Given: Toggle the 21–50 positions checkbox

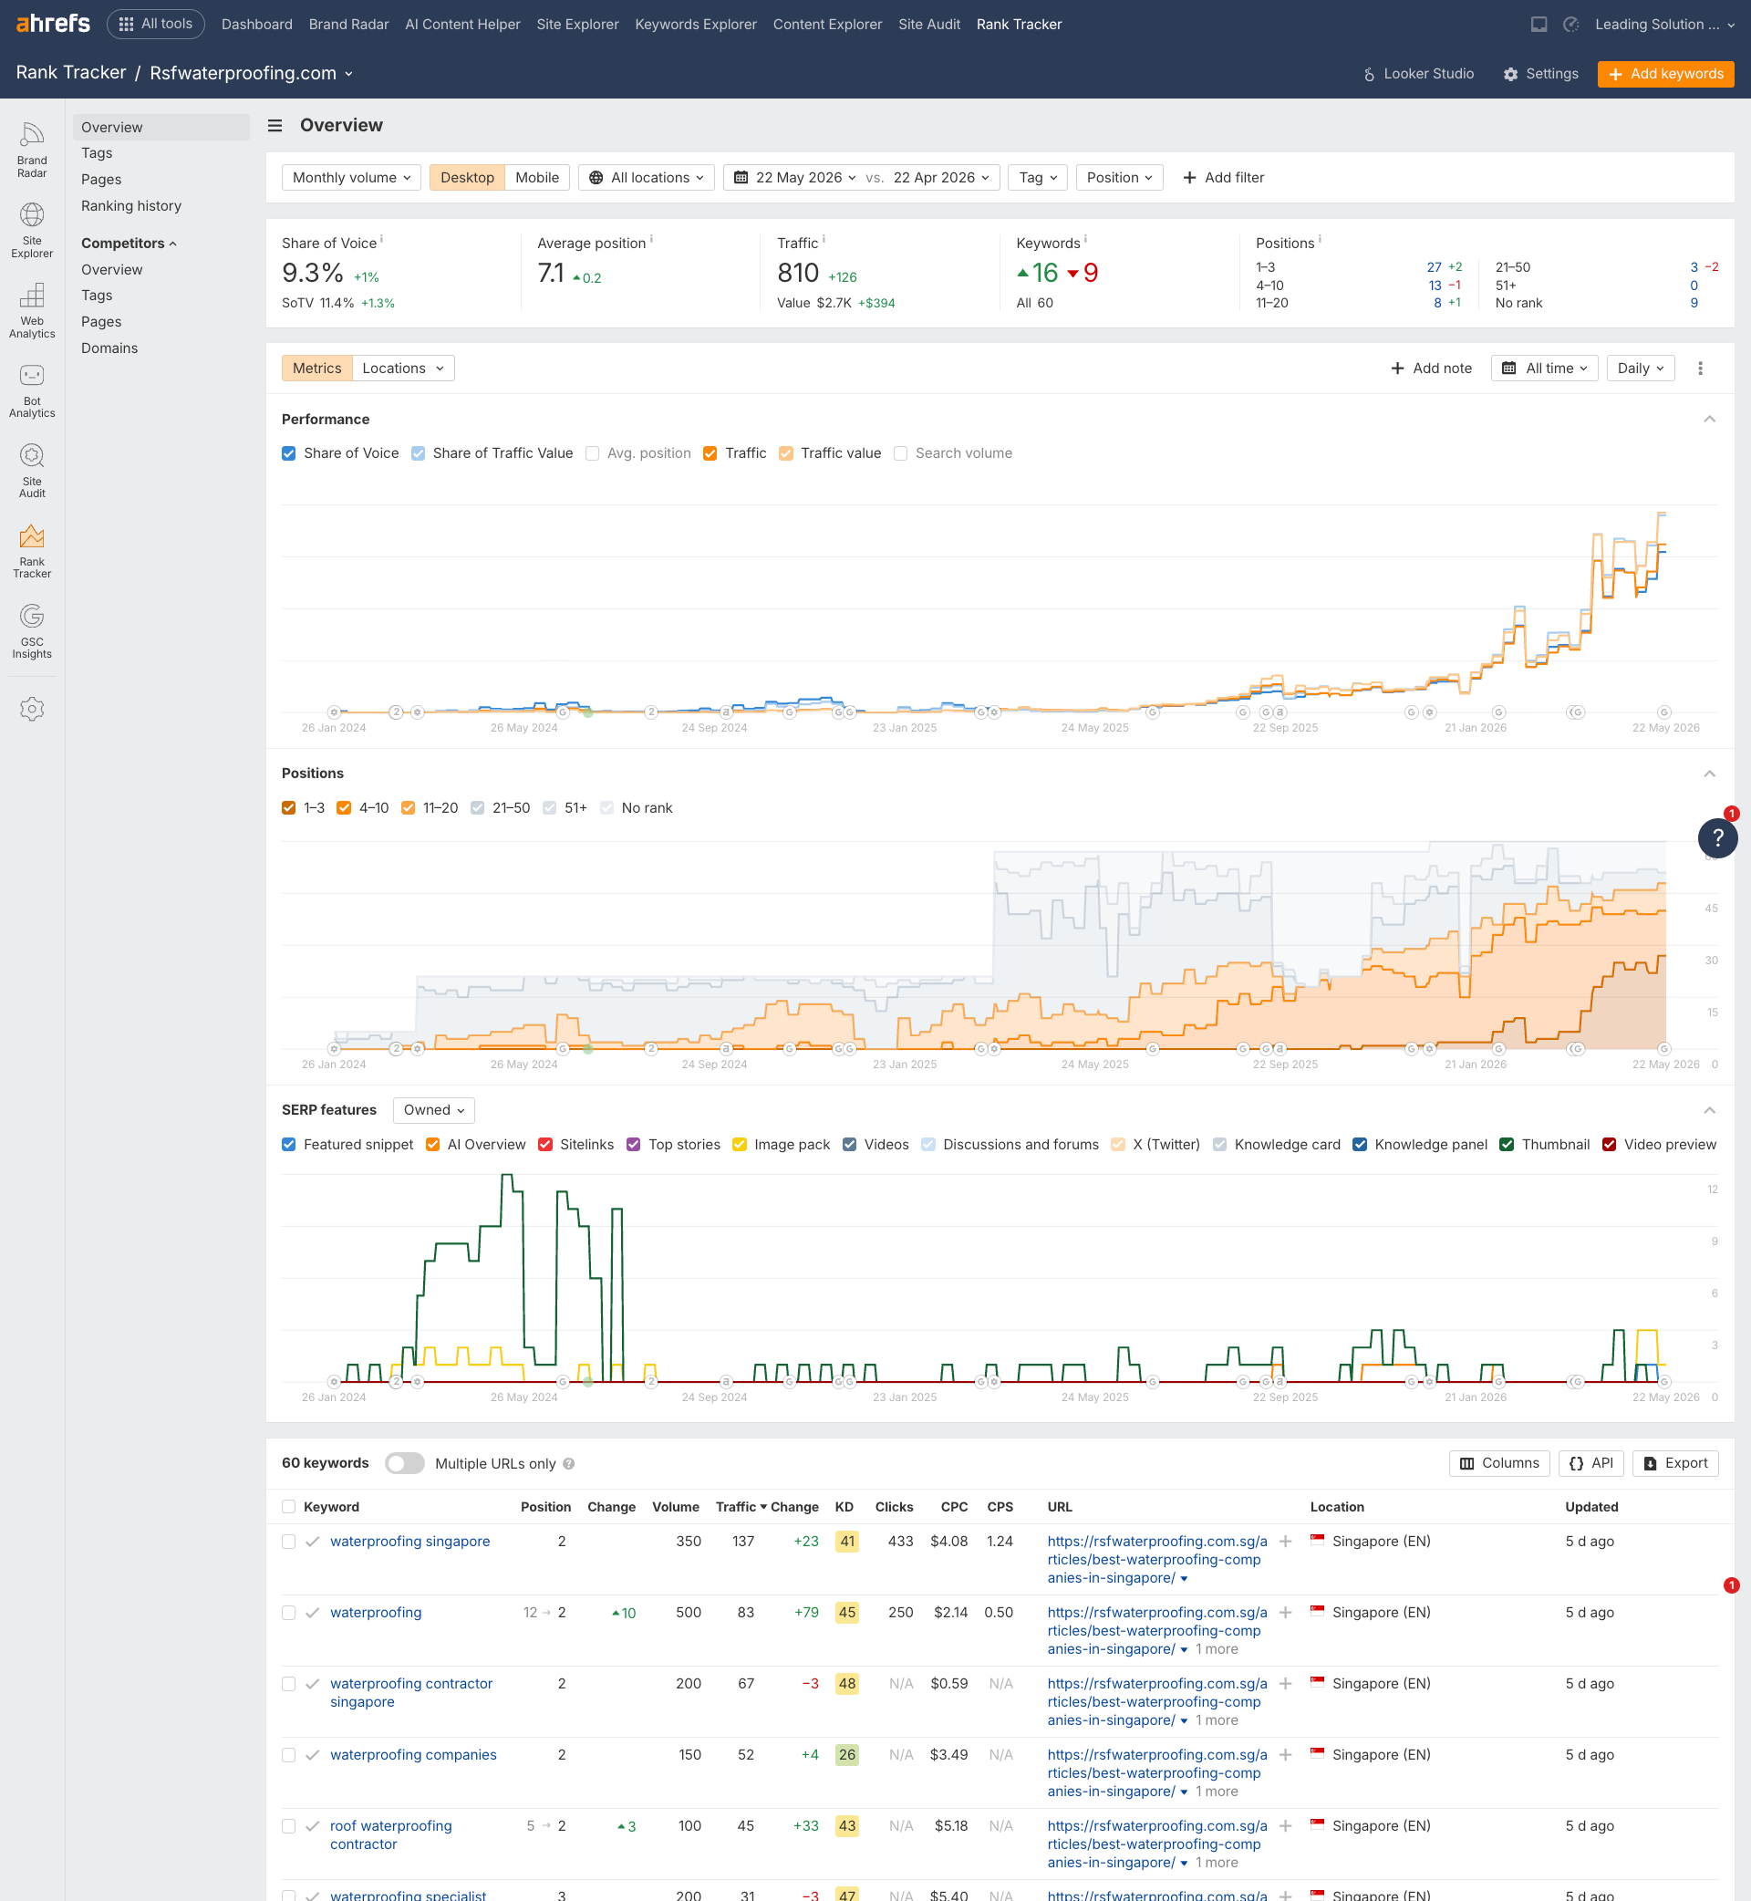Looking at the screenshot, I should coord(478,807).
